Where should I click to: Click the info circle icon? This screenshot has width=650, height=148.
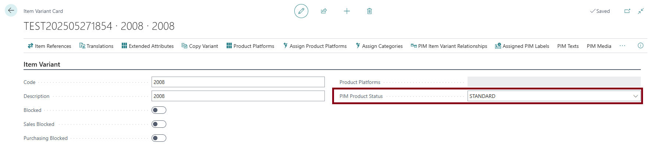[640, 46]
